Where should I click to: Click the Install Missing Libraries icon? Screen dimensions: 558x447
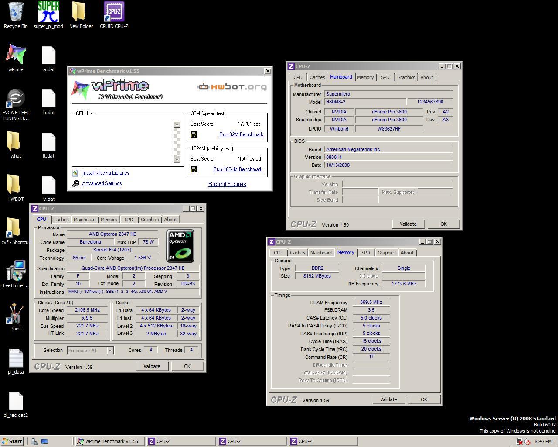point(75,173)
